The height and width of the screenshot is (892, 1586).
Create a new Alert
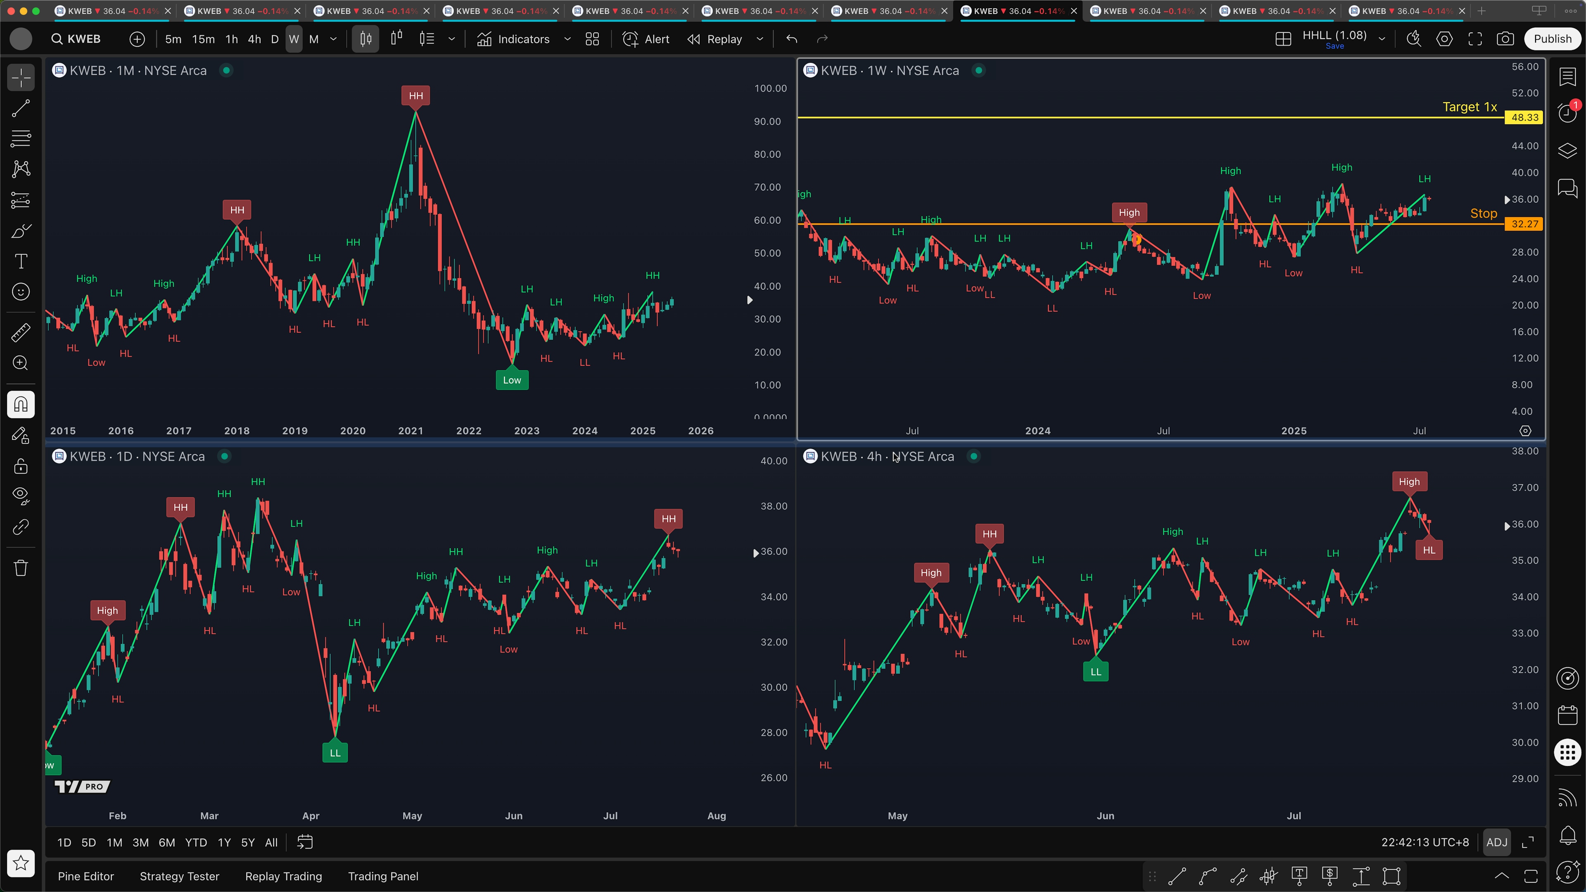pos(646,39)
